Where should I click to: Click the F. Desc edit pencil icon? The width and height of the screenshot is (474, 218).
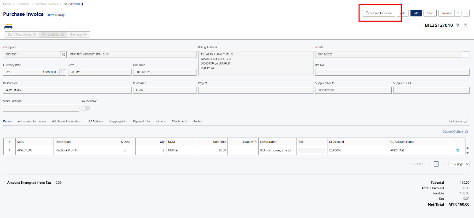125,151
